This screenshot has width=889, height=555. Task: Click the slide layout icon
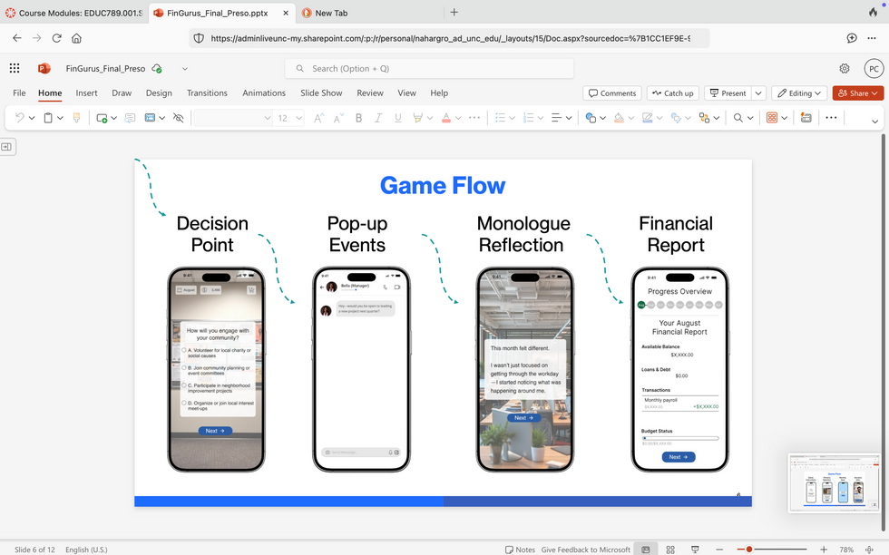pyautogui.click(x=150, y=118)
